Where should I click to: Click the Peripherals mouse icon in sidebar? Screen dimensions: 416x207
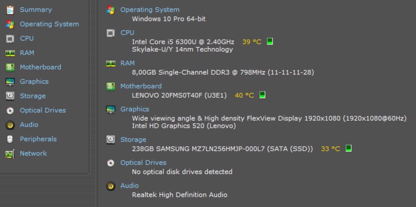pos(10,140)
